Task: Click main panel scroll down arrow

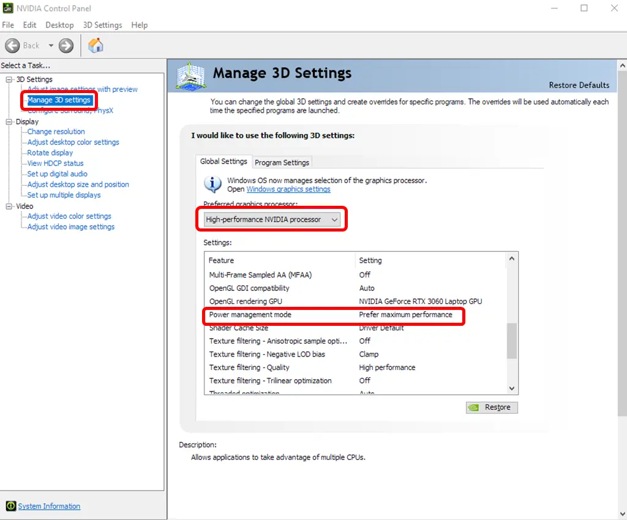Action: tap(623, 514)
